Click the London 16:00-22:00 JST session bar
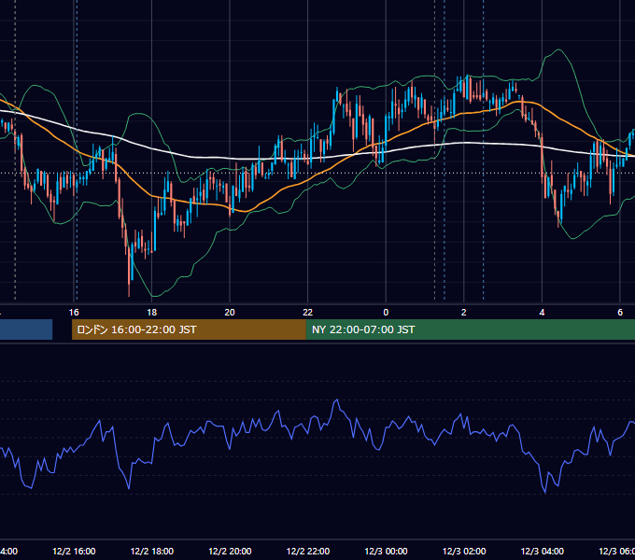 click(x=189, y=329)
